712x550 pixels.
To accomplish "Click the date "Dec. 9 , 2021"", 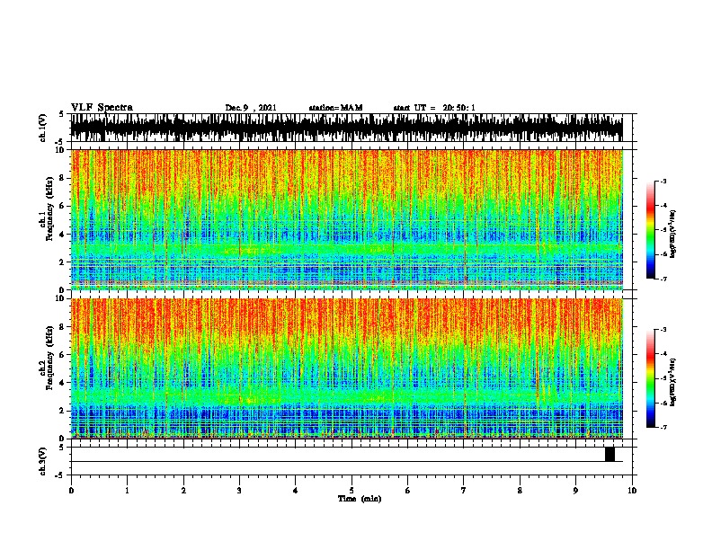I will 251,108.
